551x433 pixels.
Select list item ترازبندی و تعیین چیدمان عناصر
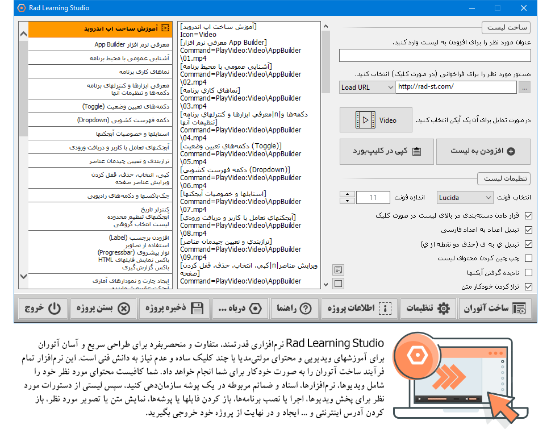coord(100,161)
